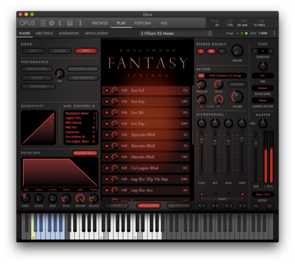295x264 pixels.
Task: Adjust the Portamento Time knob
Action: click(x=60, y=73)
